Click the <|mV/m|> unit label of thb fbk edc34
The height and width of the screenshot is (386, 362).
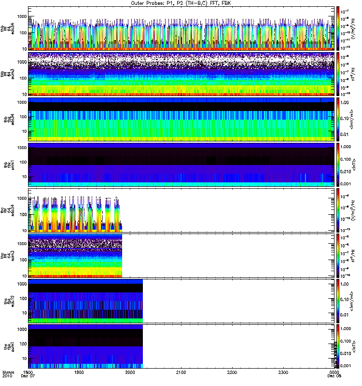coord(352,119)
